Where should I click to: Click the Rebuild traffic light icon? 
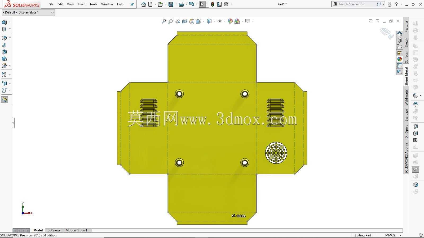pyautogui.click(x=213, y=4)
